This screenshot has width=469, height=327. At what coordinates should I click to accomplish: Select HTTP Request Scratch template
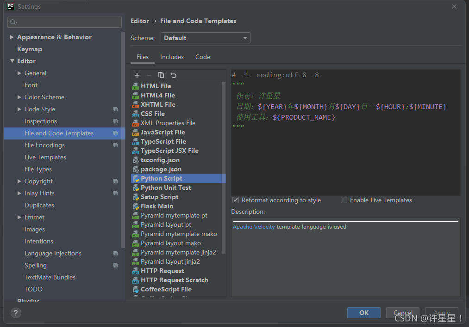point(178,280)
